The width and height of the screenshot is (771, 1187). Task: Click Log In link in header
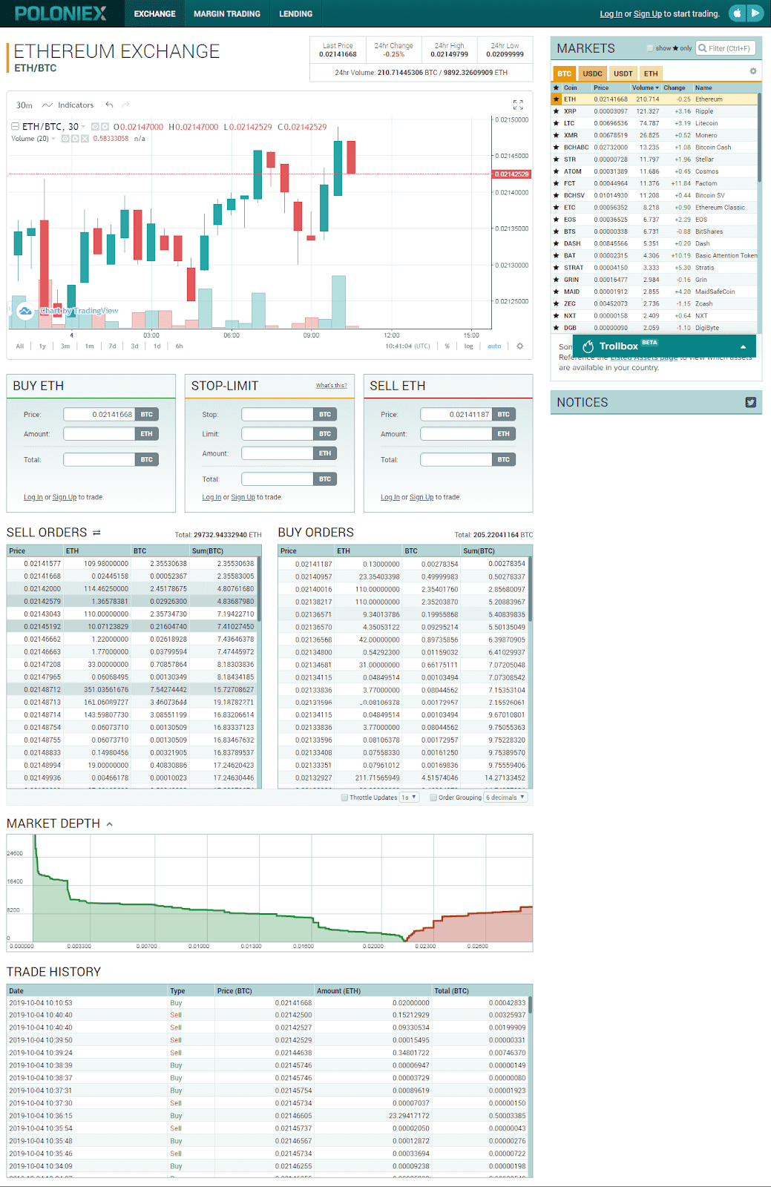click(x=611, y=14)
